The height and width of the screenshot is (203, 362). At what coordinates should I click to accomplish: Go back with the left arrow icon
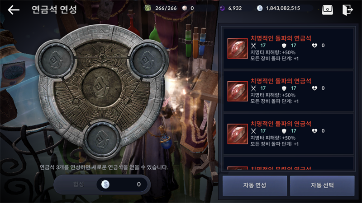tap(14, 10)
